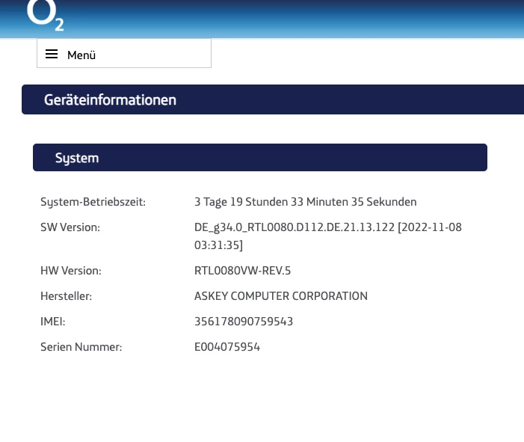Image resolution: width=524 pixels, height=442 pixels.
Task: Select serial number E004075954
Action: (227, 347)
